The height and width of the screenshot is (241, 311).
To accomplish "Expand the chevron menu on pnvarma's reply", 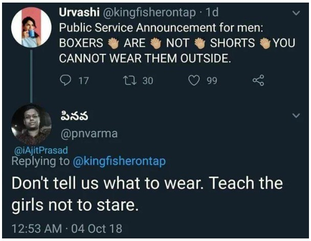I will (295, 116).
